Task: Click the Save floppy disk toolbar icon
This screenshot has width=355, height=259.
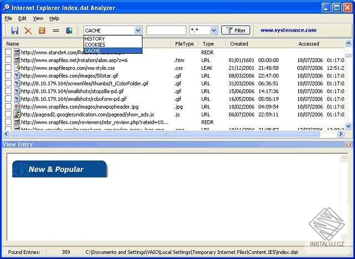Action: tap(15, 31)
